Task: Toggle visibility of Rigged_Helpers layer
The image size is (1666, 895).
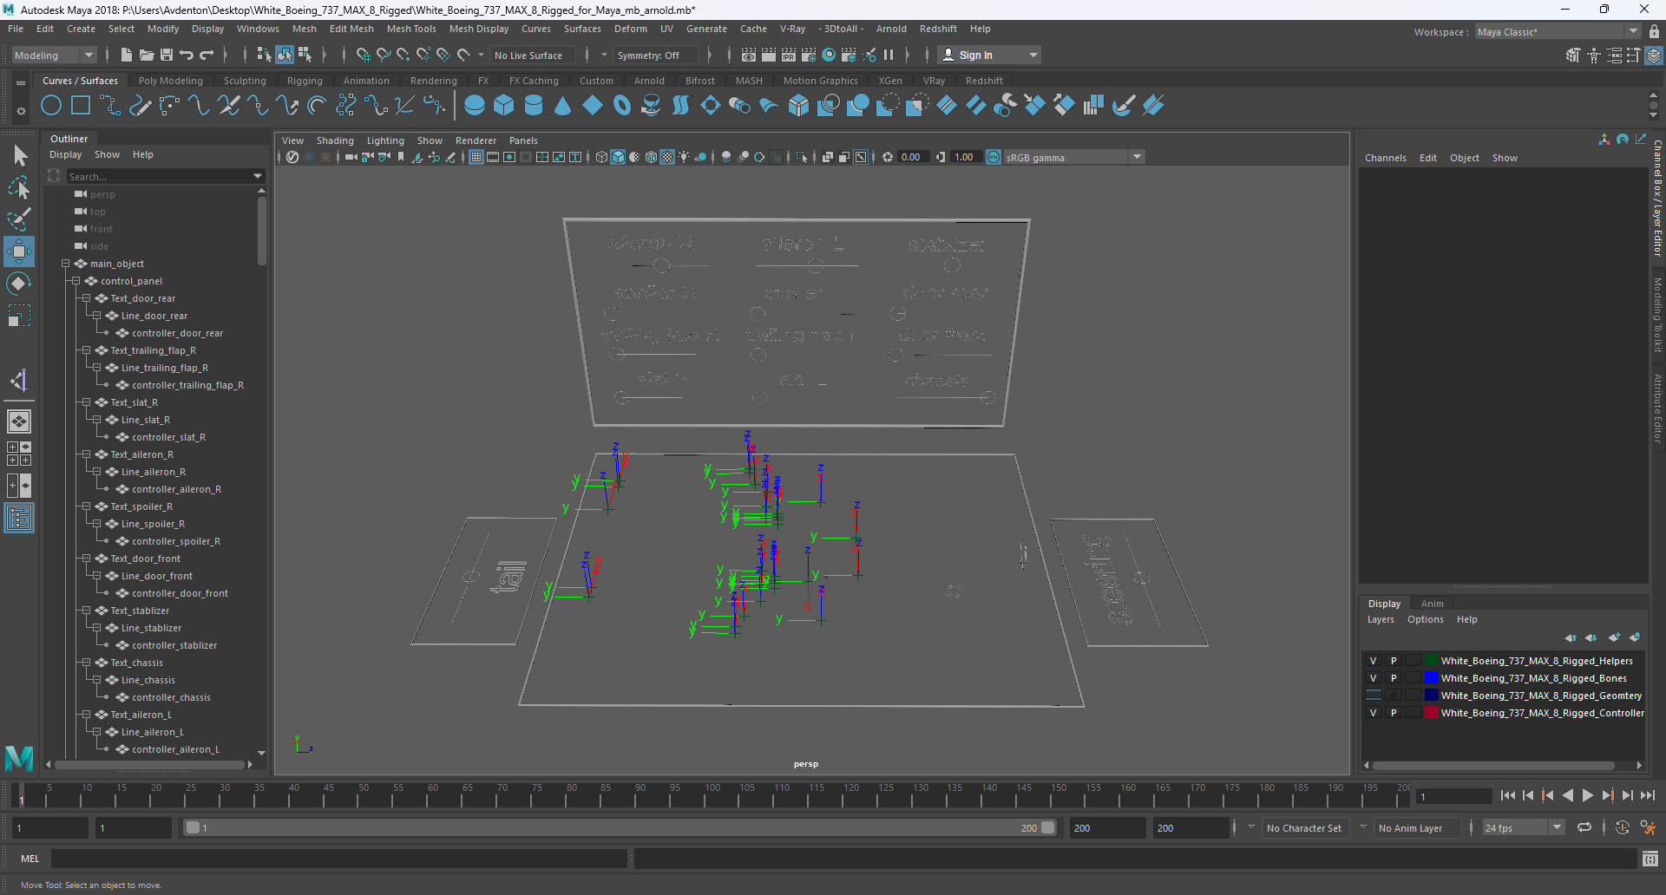Action: click(x=1373, y=661)
